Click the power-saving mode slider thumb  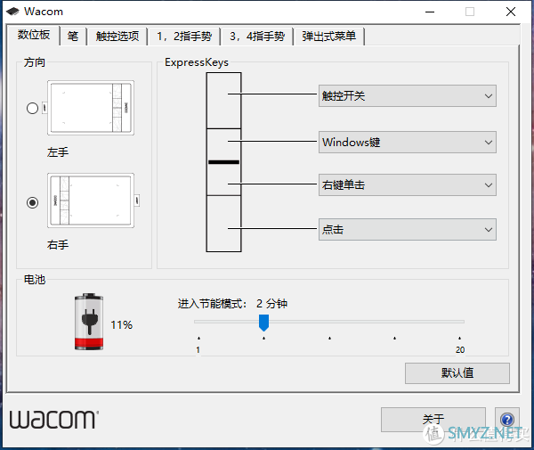(x=264, y=323)
